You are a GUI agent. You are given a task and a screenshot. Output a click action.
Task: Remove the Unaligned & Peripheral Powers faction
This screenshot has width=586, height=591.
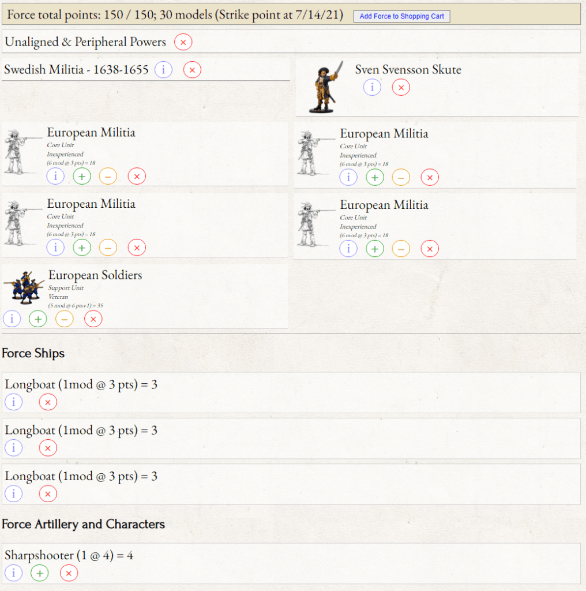183,42
